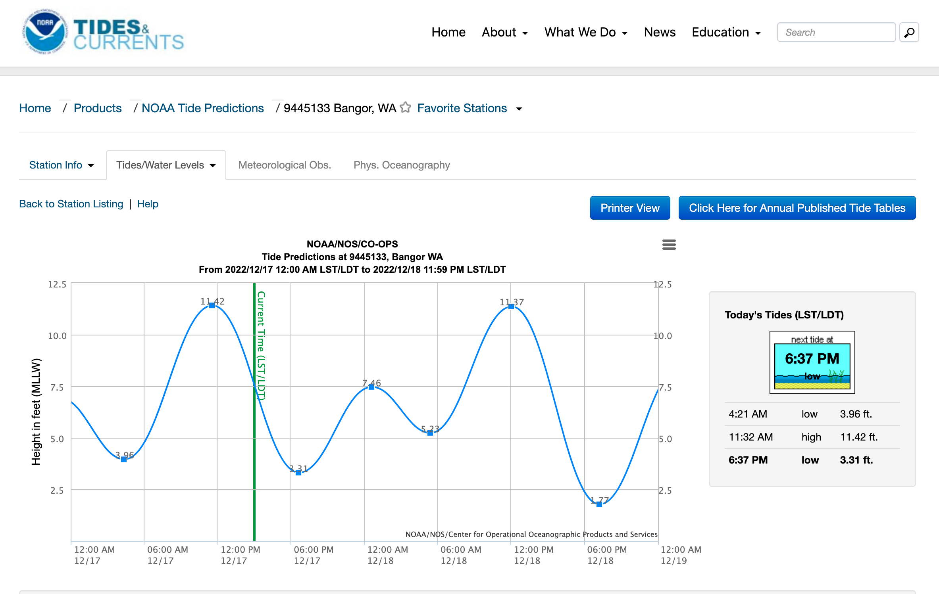The height and width of the screenshot is (594, 939).
Task: Click the 11.42 high tide data point
Action: coord(212,305)
